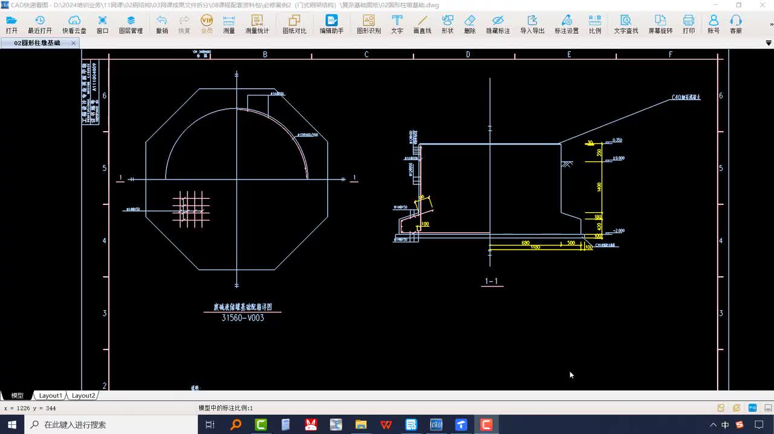Switch input method 中 indicator

coord(725,425)
